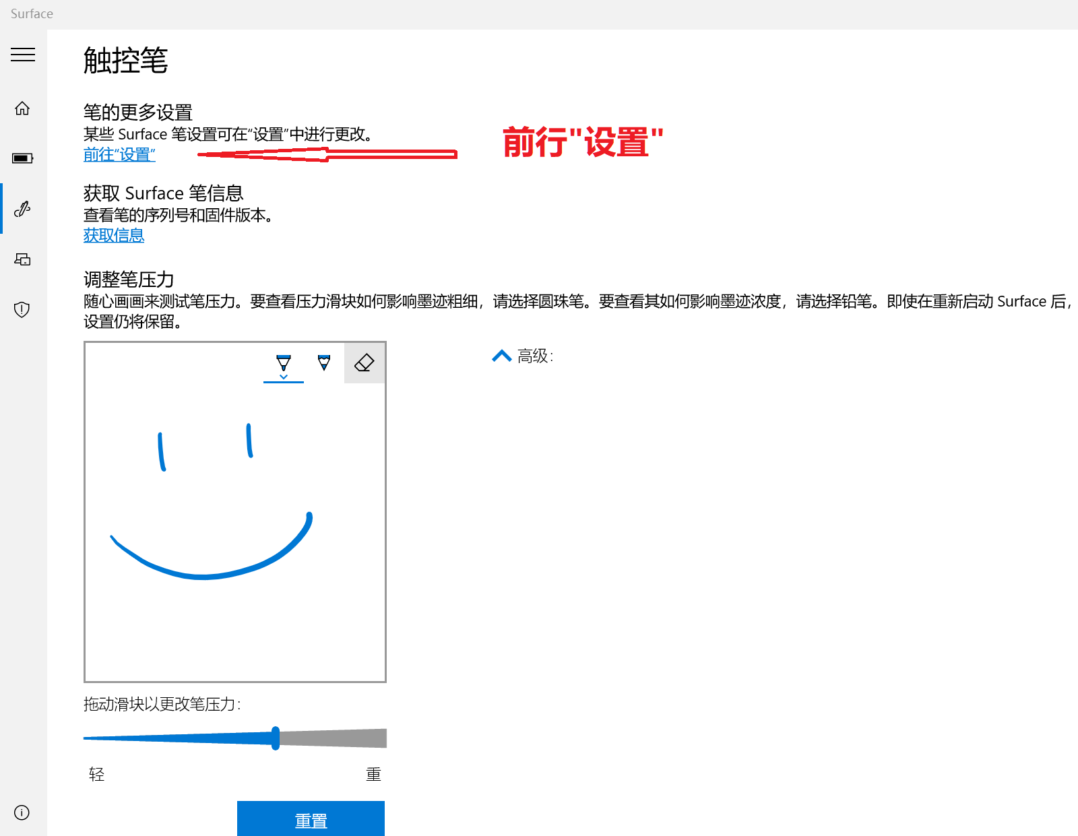The width and height of the screenshot is (1078, 836).
Task: Open the connected devices page in sidebar
Action: [22, 259]
